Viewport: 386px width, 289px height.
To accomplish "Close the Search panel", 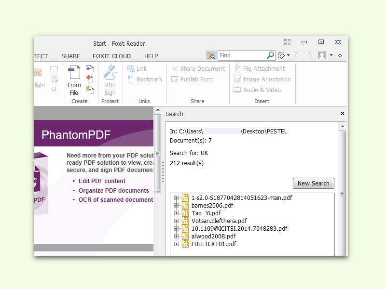I will tap(343, 114).
